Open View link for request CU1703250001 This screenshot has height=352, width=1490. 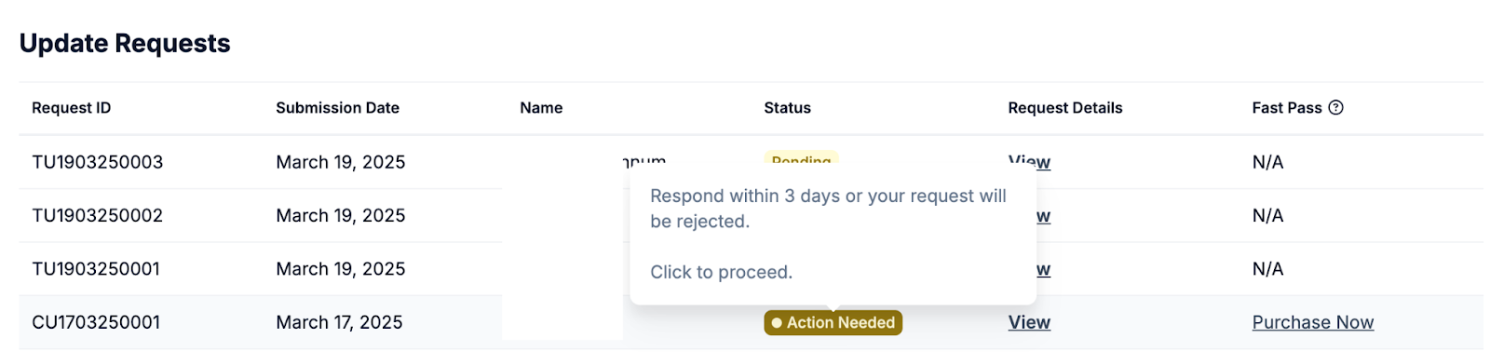pos(1029,322)
